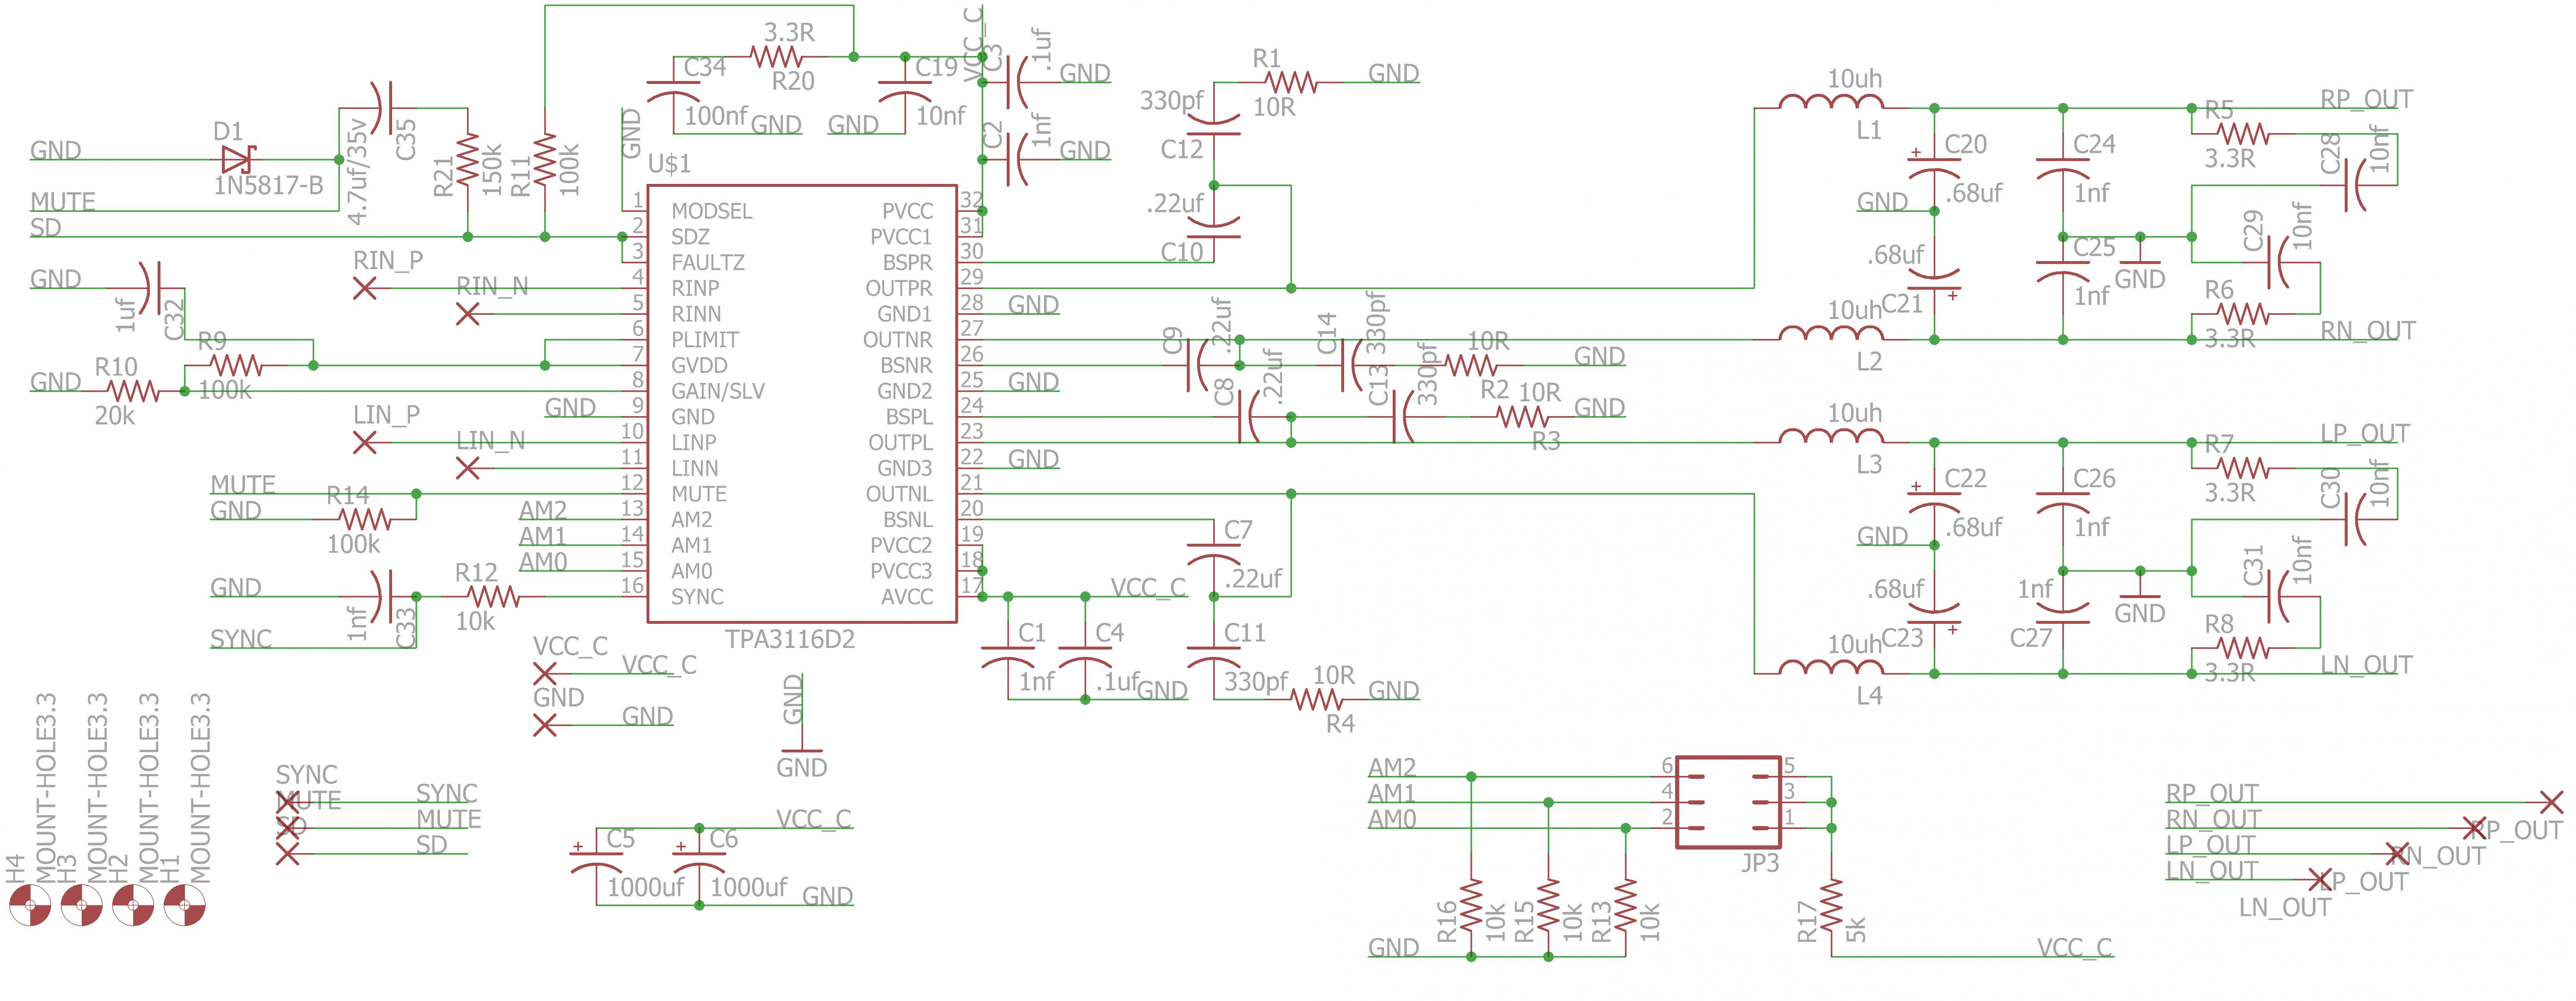
Task: Select the OUTPR pin label
Action: point(899,288)
